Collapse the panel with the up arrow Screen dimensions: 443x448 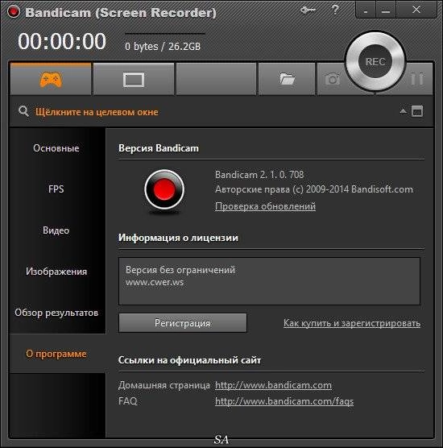(x=403, y=111)
